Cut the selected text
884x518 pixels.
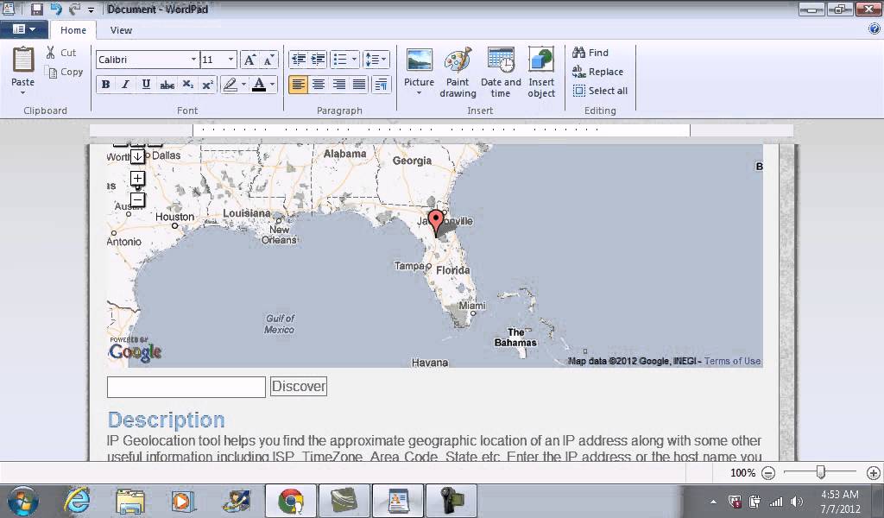tap(61, 53)
